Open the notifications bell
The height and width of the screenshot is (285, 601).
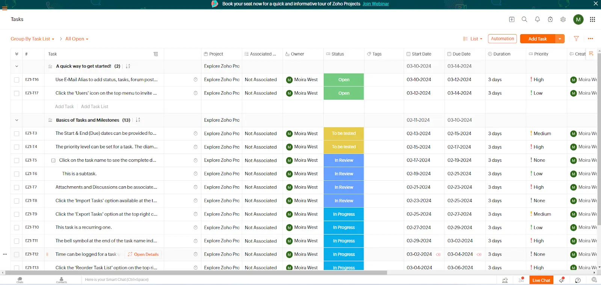[x=538, y=20]
